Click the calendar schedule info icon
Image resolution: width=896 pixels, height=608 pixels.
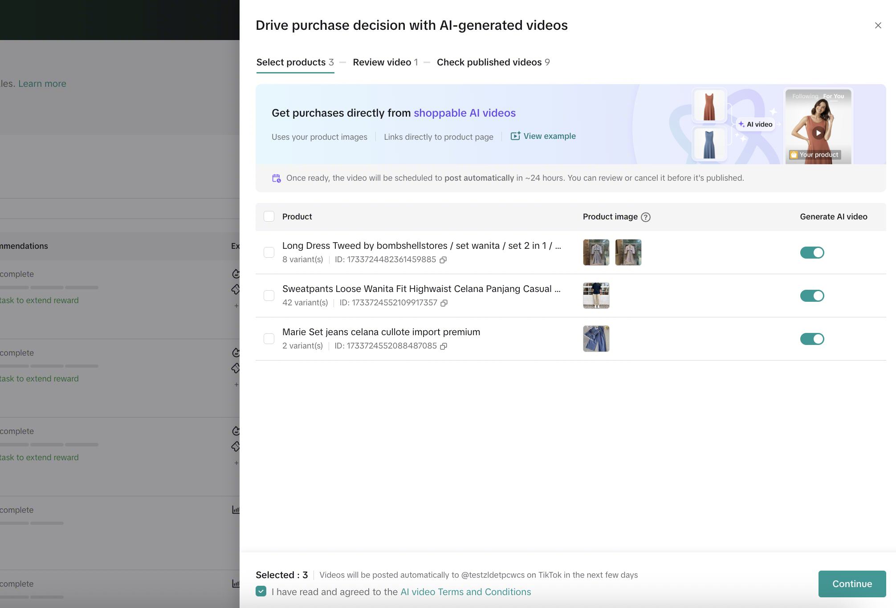pyautogui.click(x=277, y=178)
